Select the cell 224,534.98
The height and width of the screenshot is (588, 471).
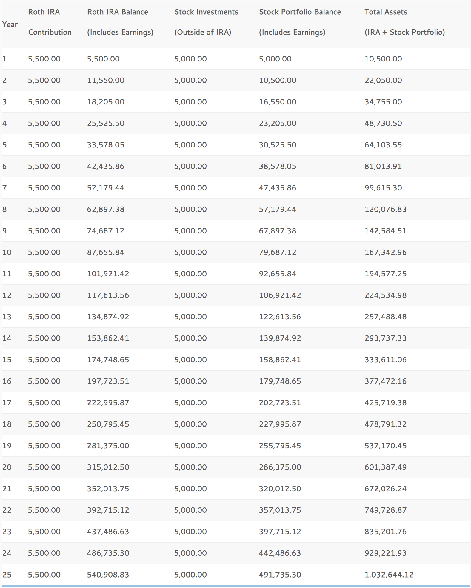pyautogui.click(x=386, y=295)
